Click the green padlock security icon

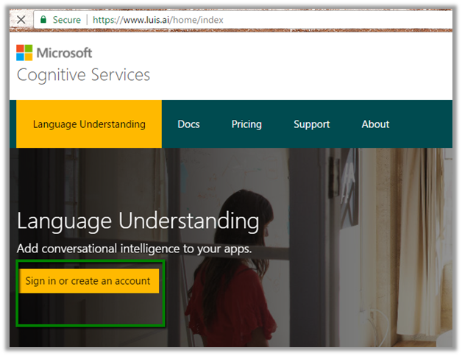click(x=44, y=20)
